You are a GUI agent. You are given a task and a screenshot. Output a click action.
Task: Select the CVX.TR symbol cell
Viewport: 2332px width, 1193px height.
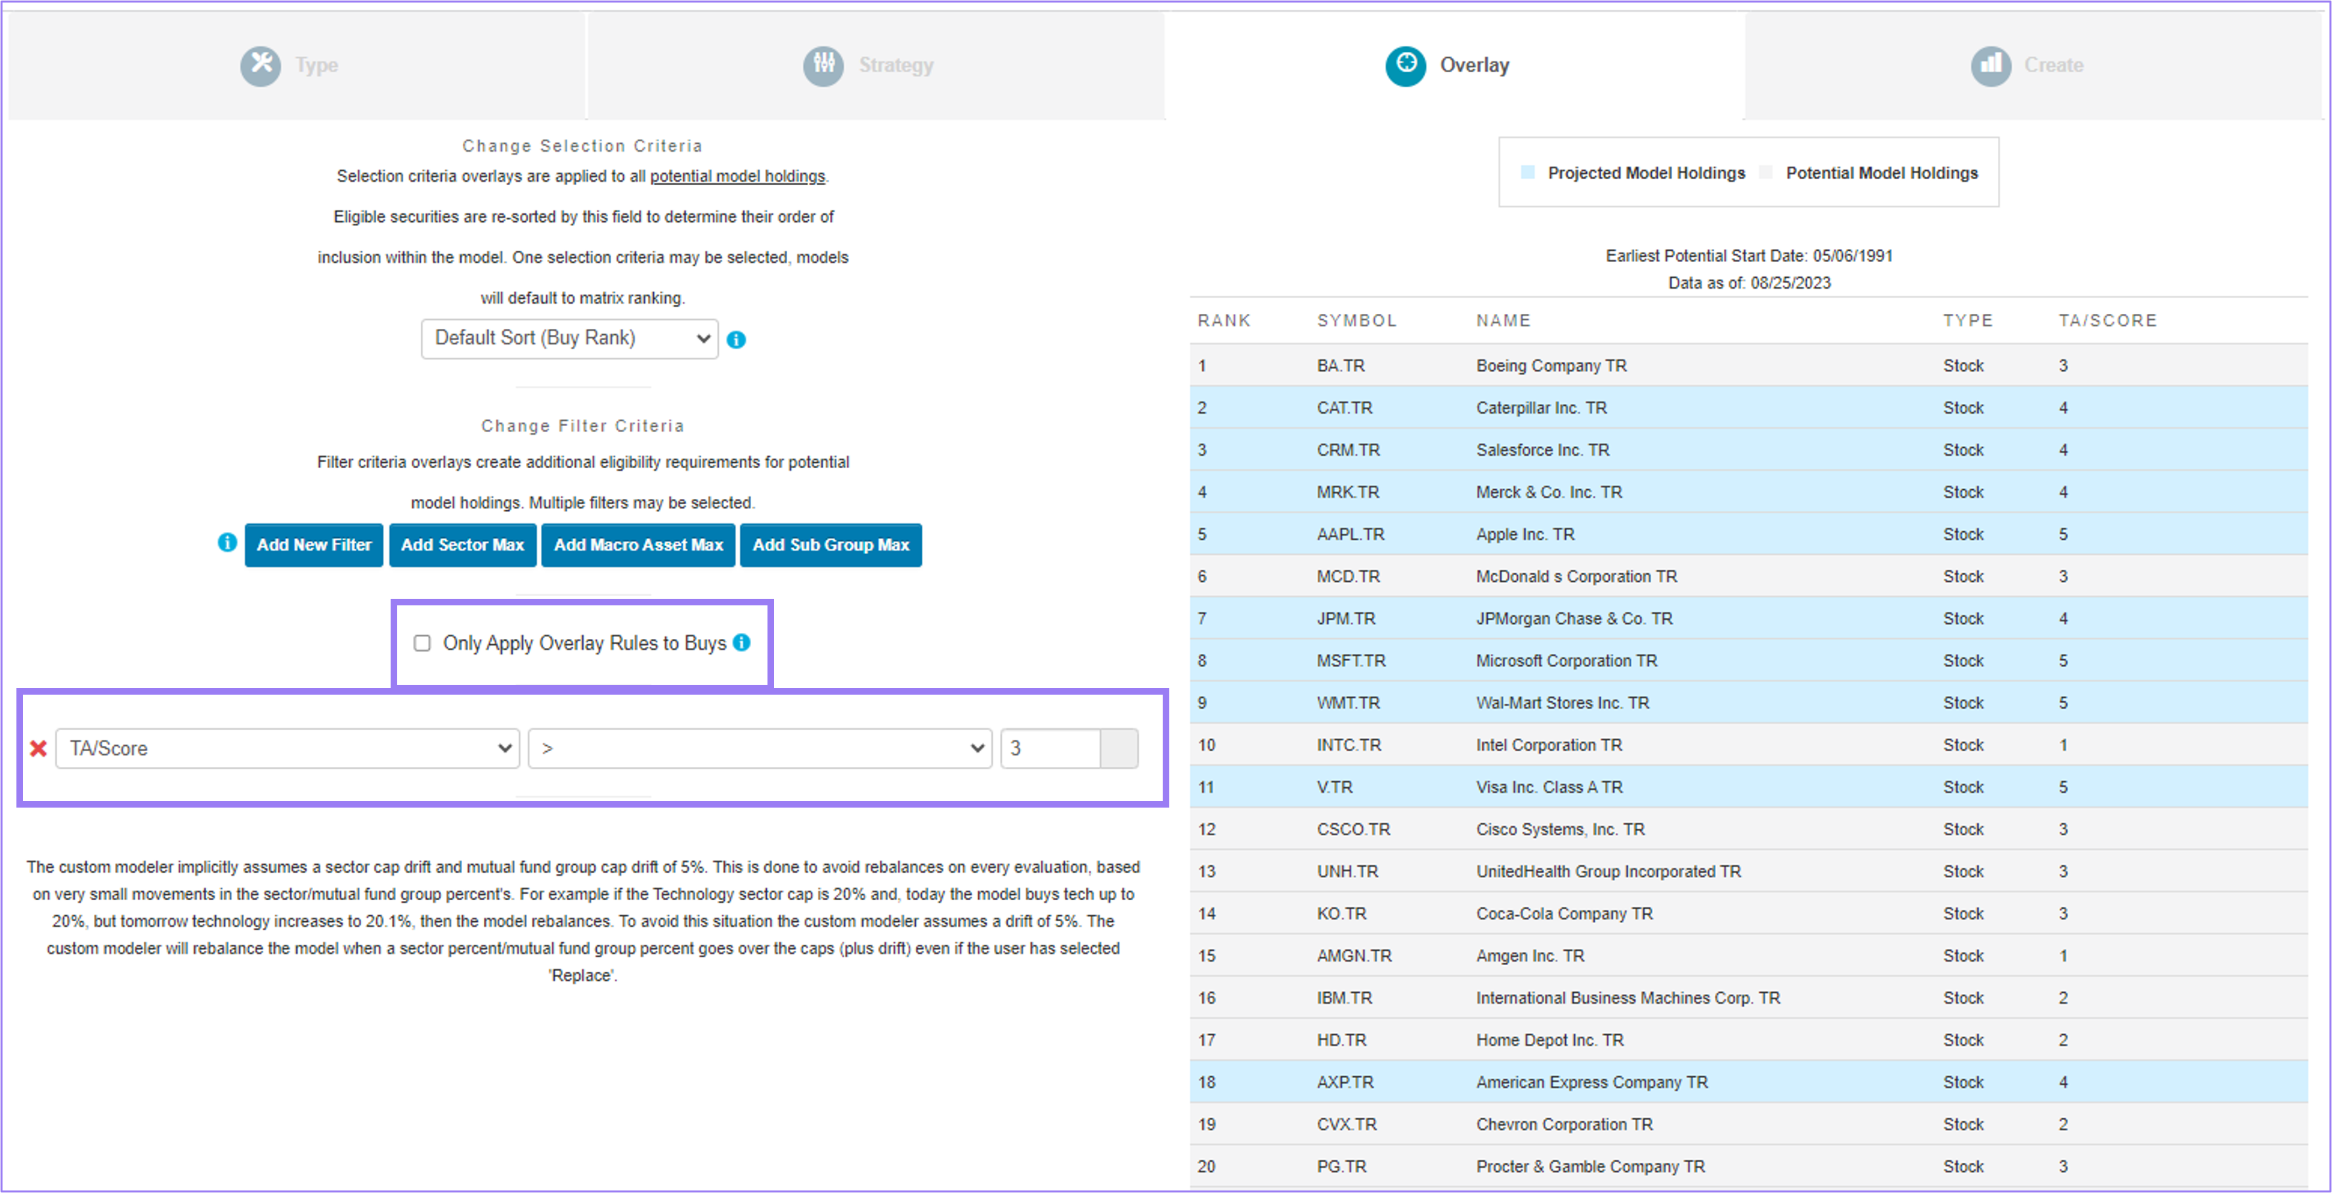[1346, 1124]
